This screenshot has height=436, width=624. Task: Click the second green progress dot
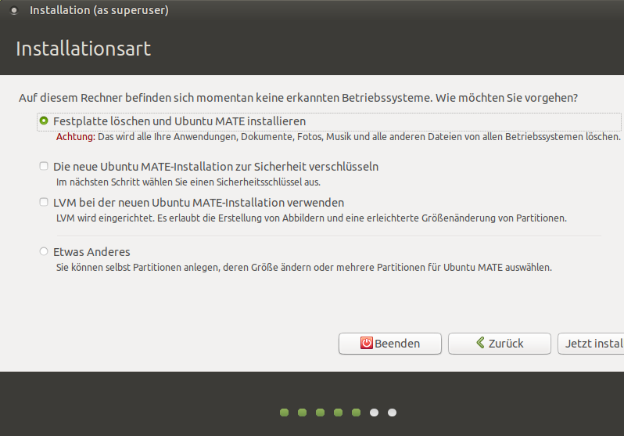(302, 413)
